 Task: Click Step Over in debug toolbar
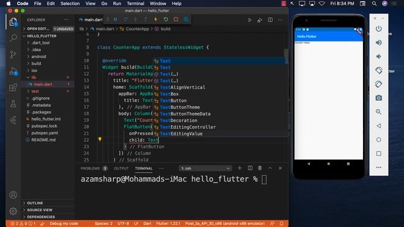[126, 20]
